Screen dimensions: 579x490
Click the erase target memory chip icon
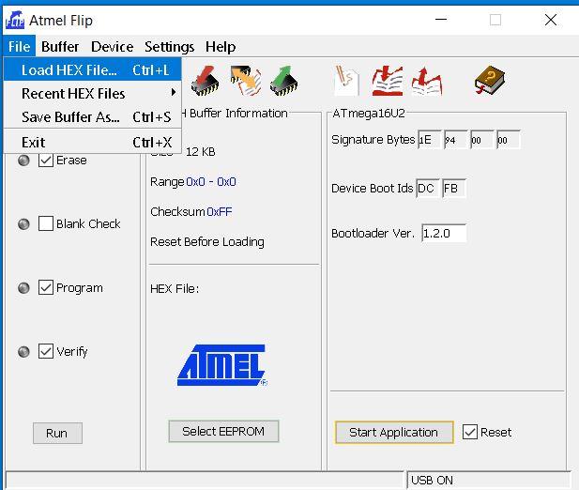[205, 81]
